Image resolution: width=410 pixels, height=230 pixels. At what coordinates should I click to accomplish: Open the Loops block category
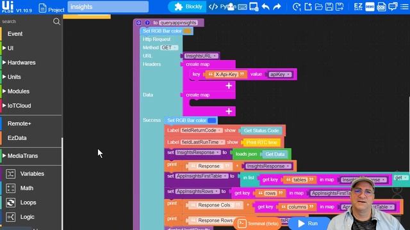point(28,203)
